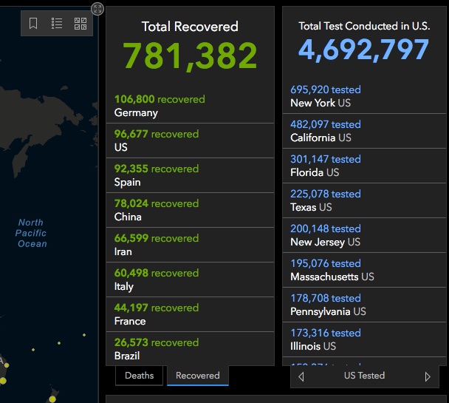The width and height of the screenshot is (449, 403).
Task: Select Spain 92,355 recovered row
Action: (x=190, y=175)
